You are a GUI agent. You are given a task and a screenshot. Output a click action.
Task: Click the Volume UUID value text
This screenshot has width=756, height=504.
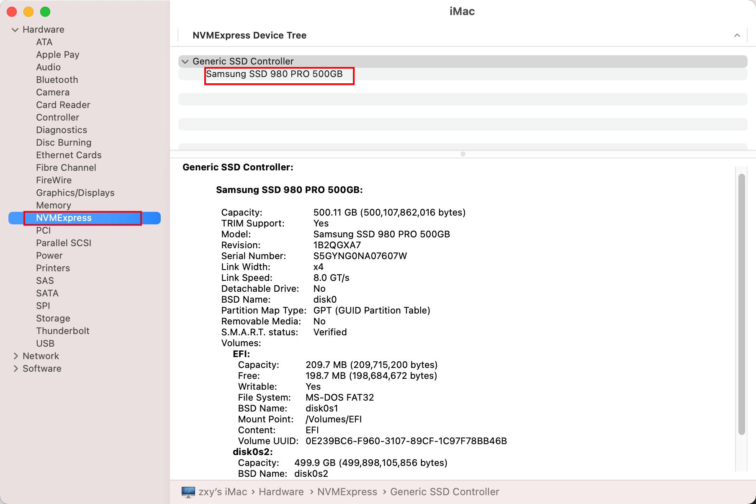406,441
